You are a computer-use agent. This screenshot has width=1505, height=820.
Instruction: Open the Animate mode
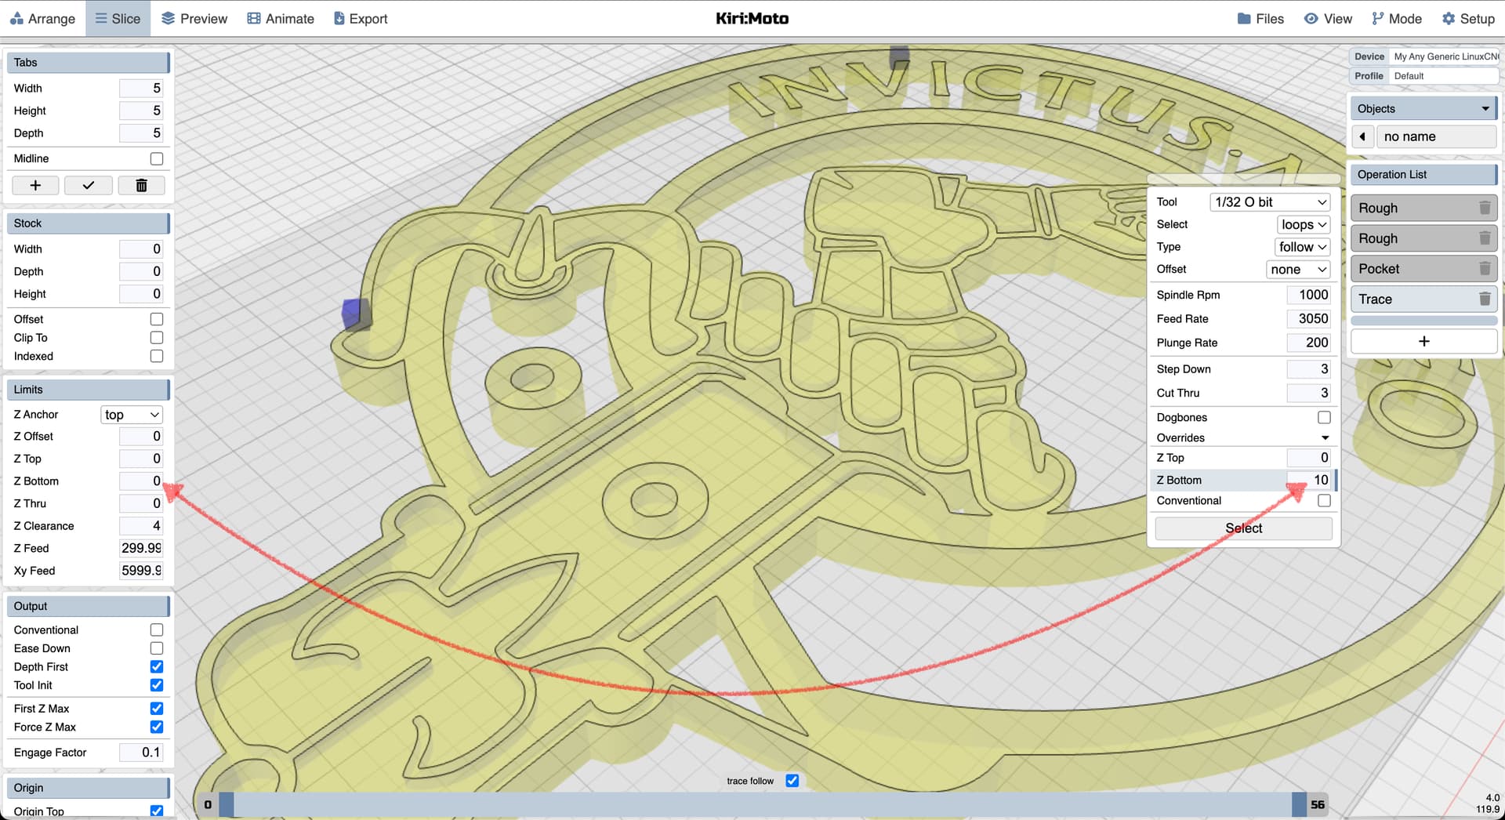[x=280, y=19]
